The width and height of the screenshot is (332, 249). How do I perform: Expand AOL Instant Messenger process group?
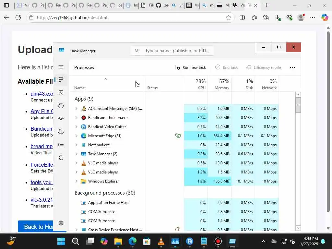[x=77, y=108]
